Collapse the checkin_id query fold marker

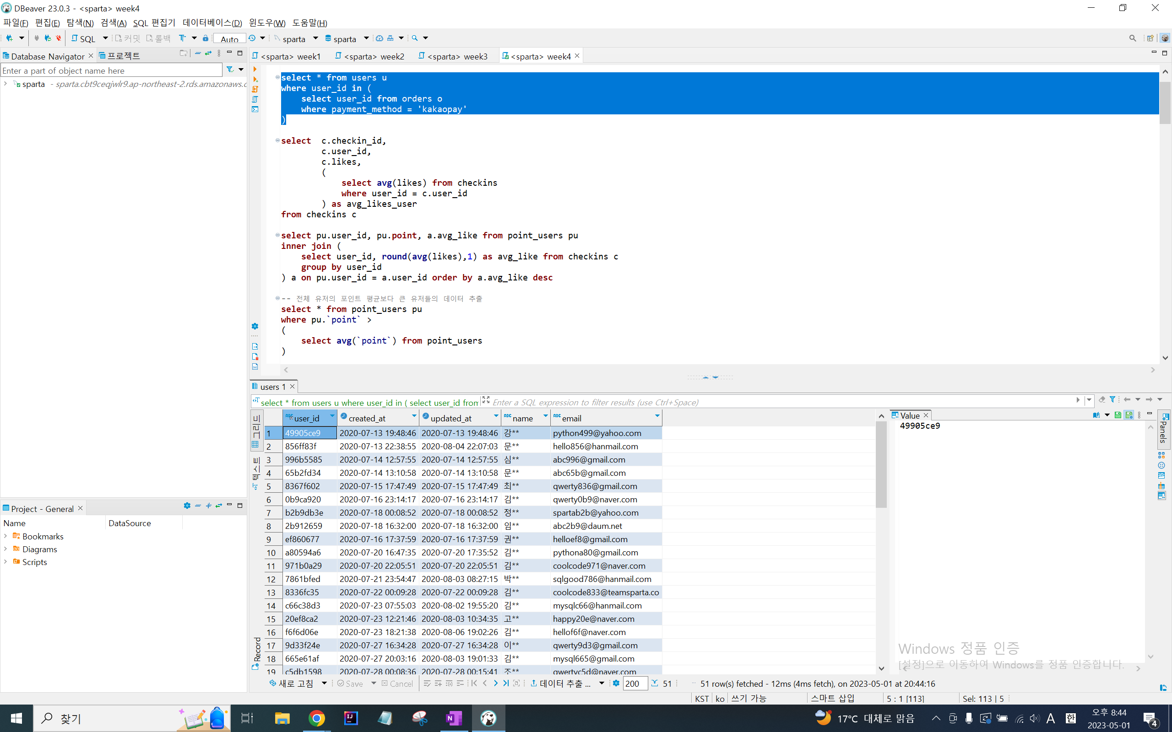tap(277, 140)
